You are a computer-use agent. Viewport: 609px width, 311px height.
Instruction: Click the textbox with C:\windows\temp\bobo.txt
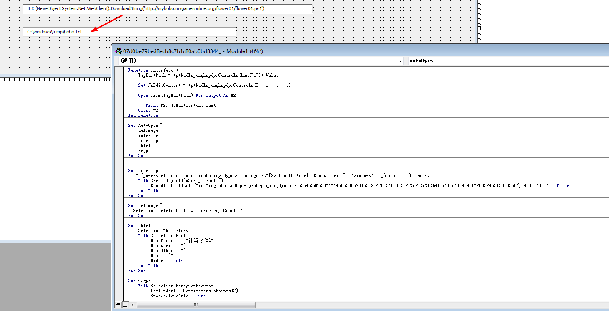pos(129,32)
